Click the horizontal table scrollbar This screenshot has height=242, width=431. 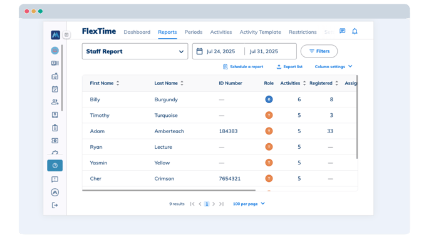click(169, 190)
